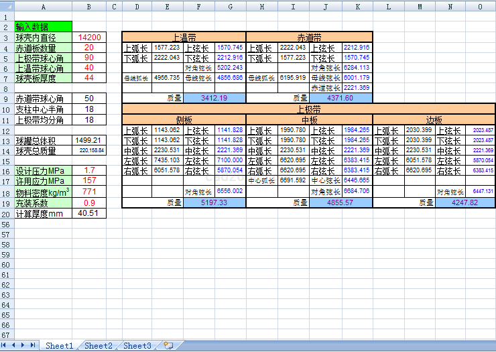Image resolution: width=496 pixels, height=352 pixels.
Task: Select column B header
Action: (x=88, y=7)
